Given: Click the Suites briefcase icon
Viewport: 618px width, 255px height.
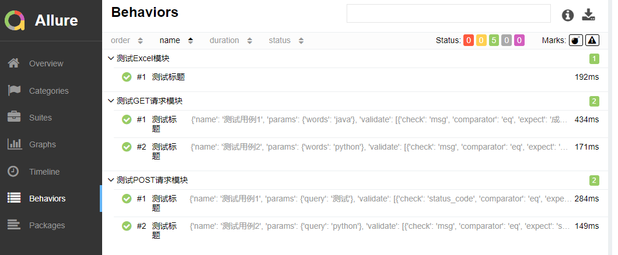Looking at the screenshot, I should [x=14, y=117].
